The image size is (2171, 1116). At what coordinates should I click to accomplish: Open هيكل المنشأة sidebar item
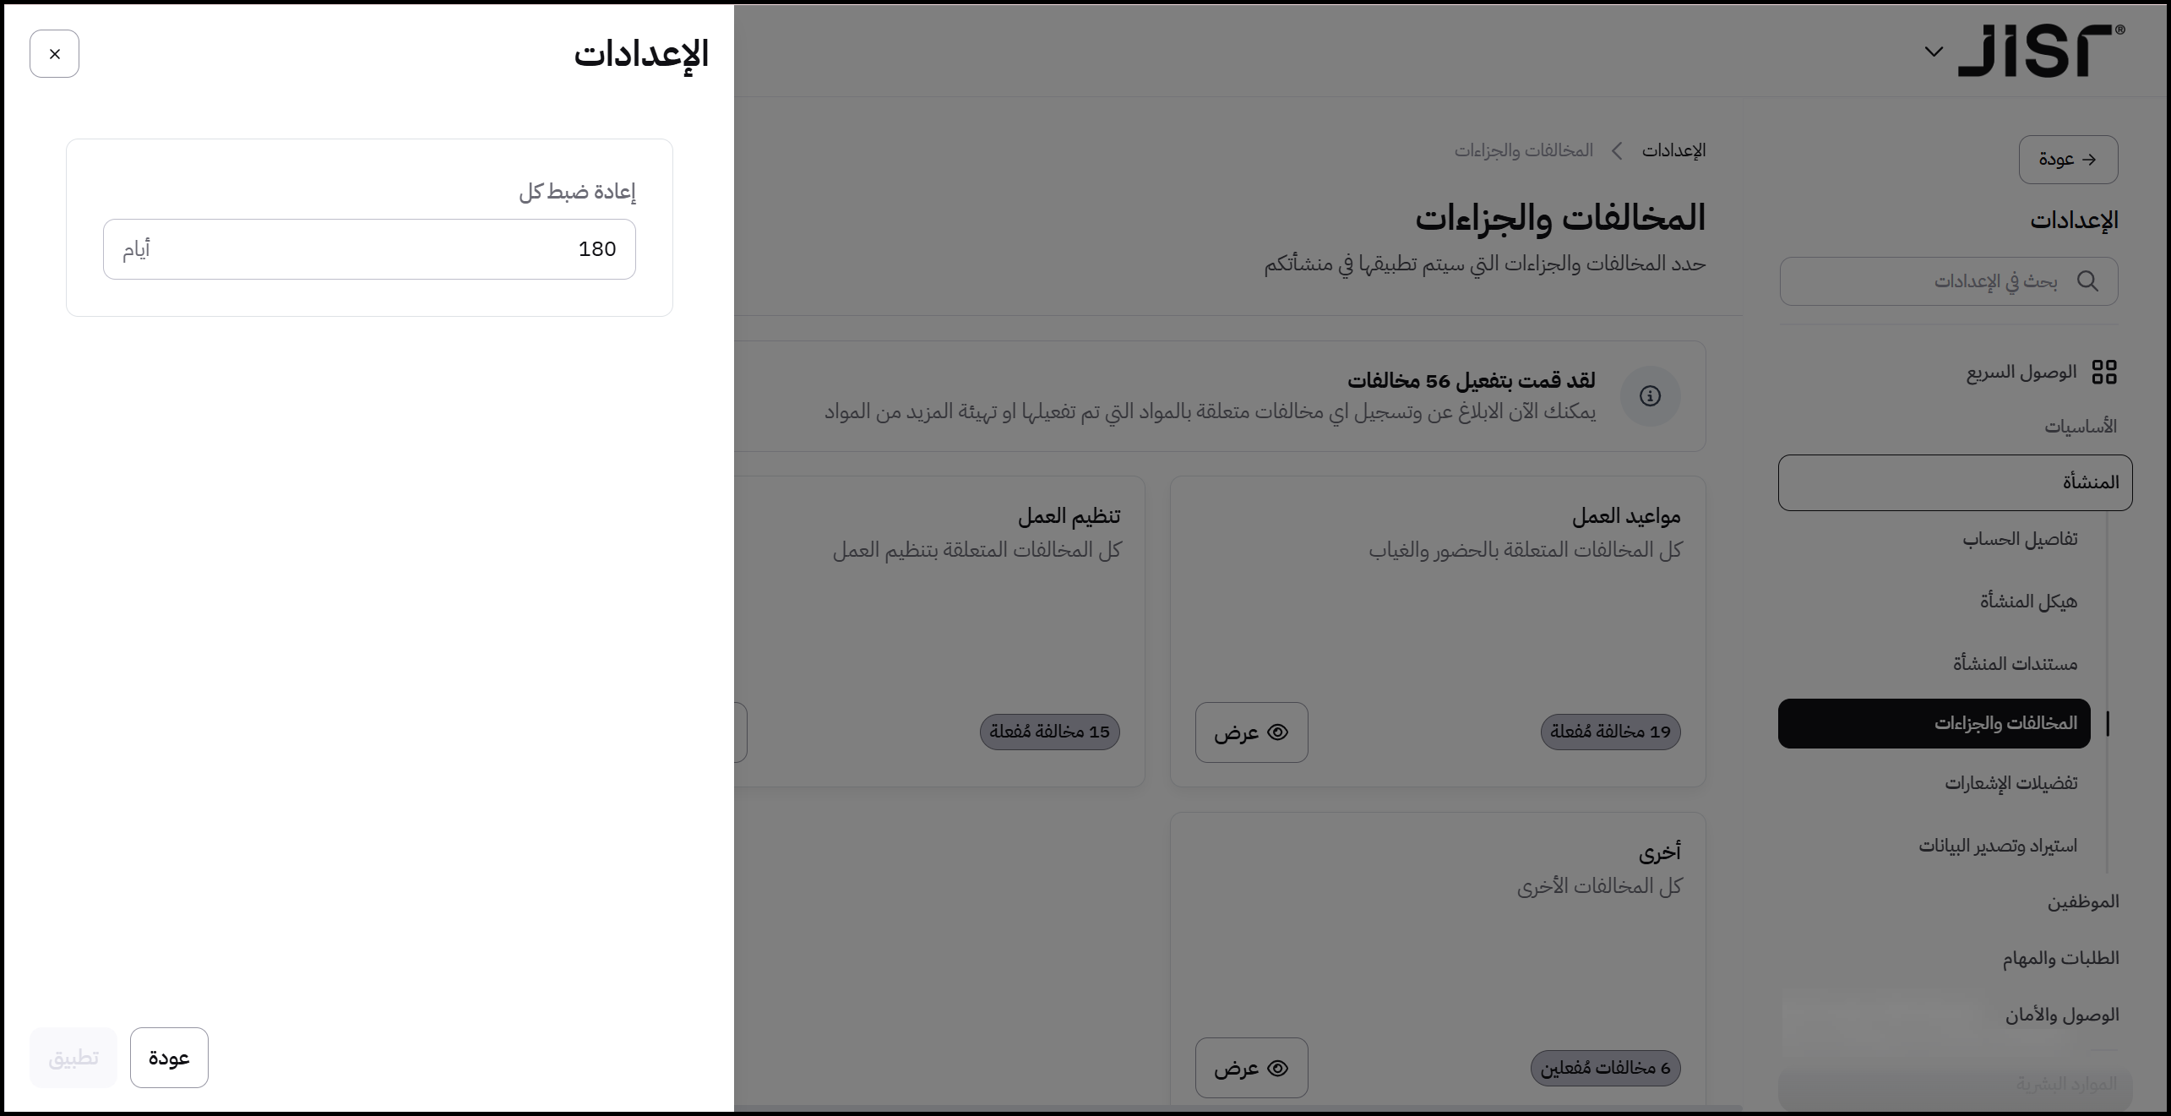click(2028, 602)
